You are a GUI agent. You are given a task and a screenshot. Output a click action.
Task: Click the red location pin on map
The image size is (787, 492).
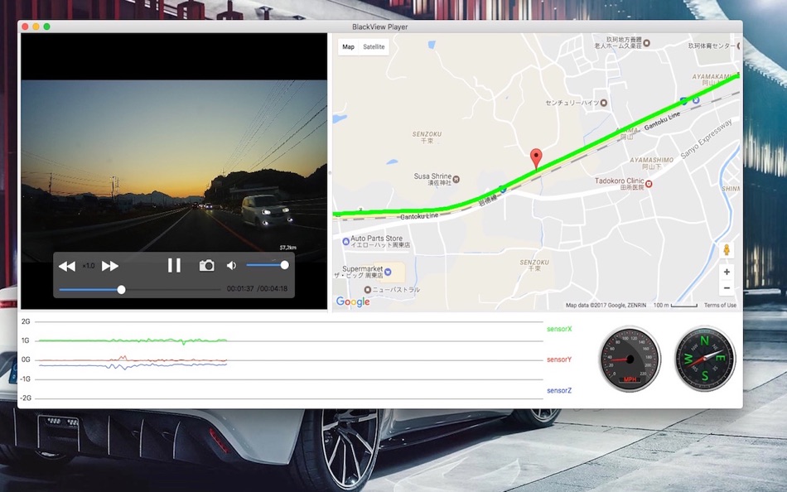click(x=536, y=159)
